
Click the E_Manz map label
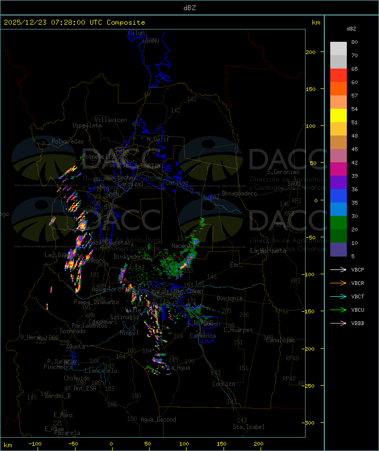63,415
